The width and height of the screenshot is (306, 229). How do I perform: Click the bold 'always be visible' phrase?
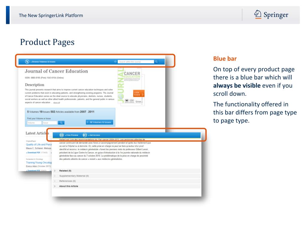[237, 86]
